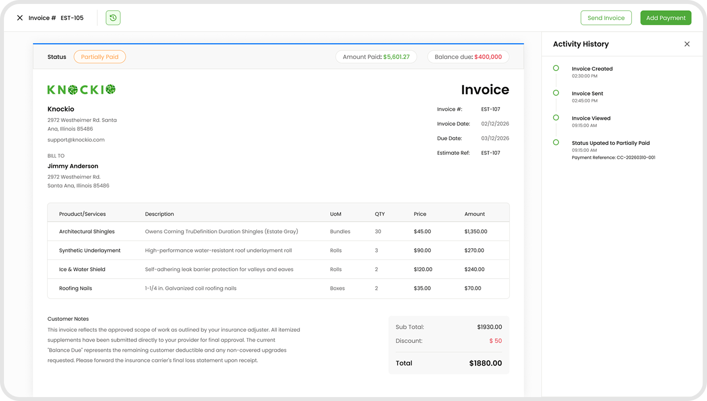Click the QTY column header
The height and width of the screenshot is (401, 707).
(380, 214)
